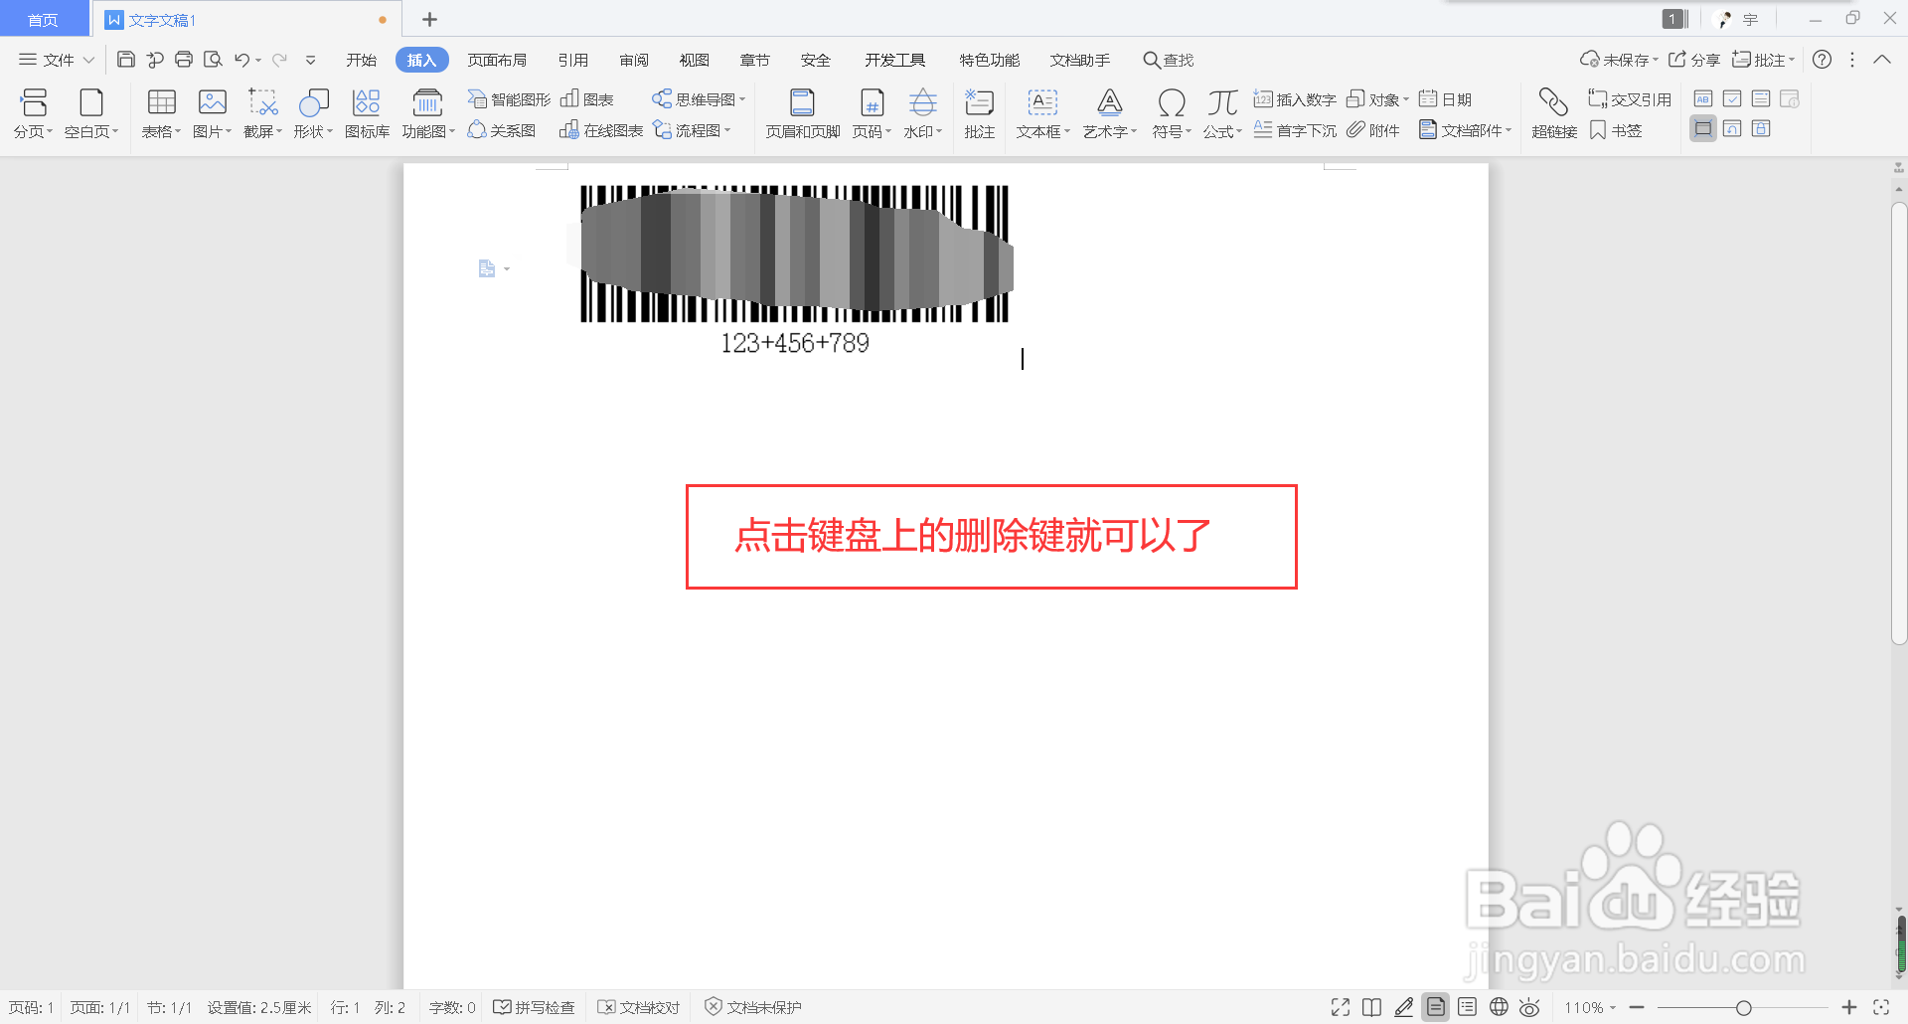This screenshot has height=1024, width=1908.
Task: Toggle page view mode in status bar
Action: point(1436,1007)
